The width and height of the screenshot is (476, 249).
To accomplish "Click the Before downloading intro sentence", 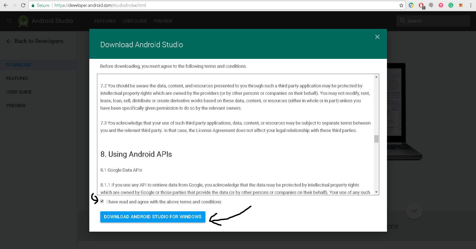I will 173,66.
